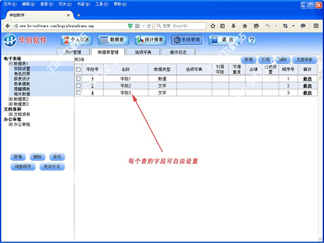Click the 百度 search box
The height and width of the screenshot is (243, 324).
coord(180,26)
